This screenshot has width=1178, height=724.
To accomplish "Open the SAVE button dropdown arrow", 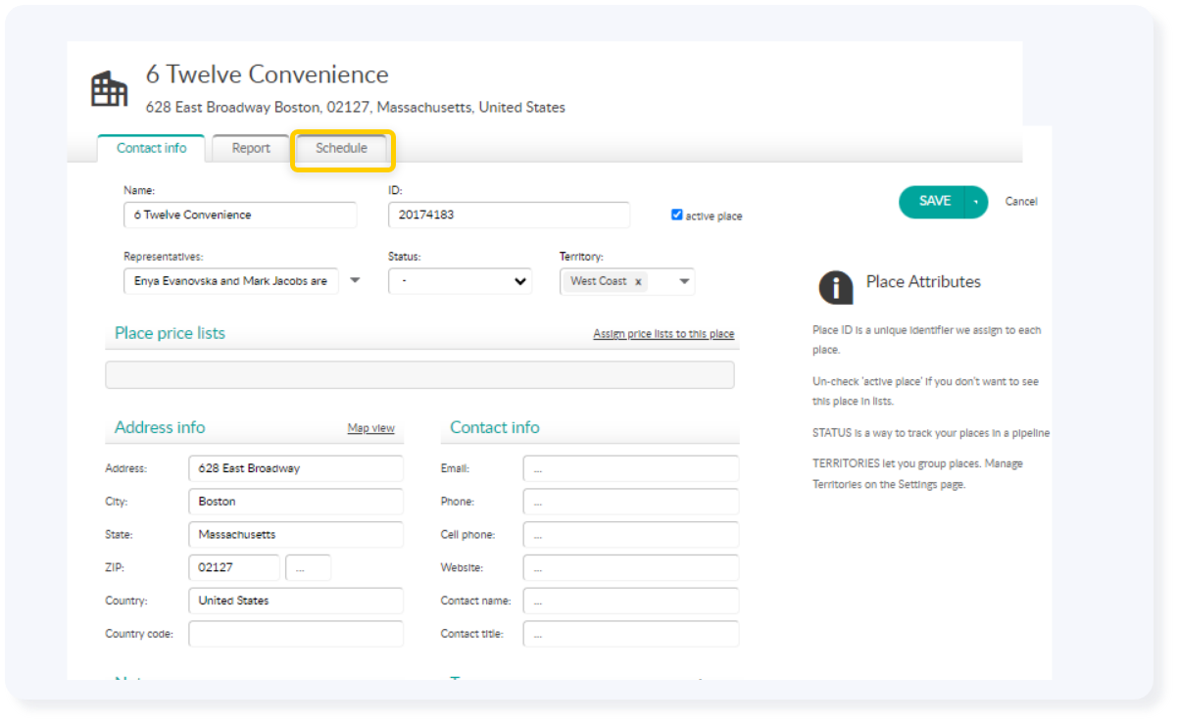I will coord(976,202).
